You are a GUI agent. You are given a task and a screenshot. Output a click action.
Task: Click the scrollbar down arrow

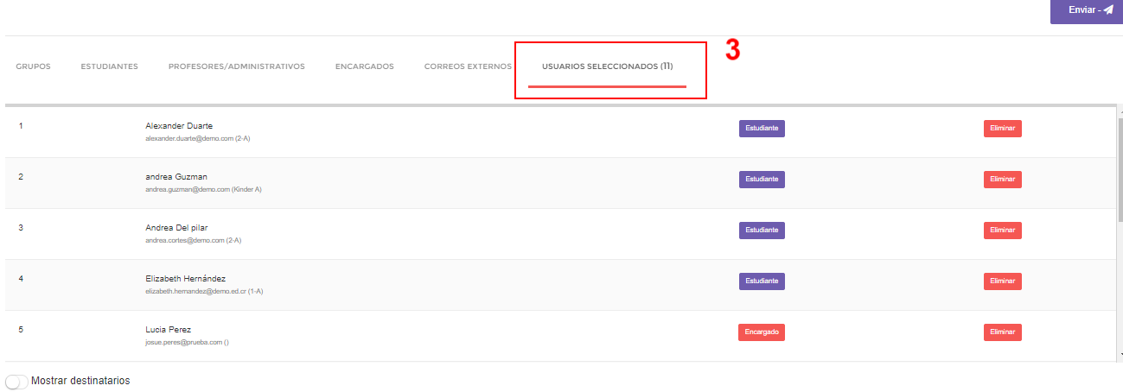coord(1120,355)
